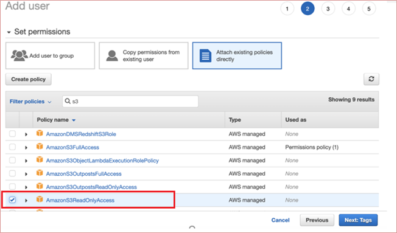397x233 pixels.
Task: Click the Next: Tags button
Action: coord(358,220)
